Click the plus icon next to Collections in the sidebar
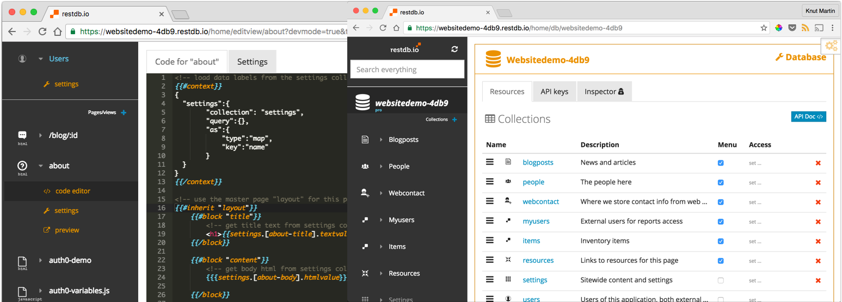Image resolution: width=842 pixels, height=302 pixels. tap(454, 119)
